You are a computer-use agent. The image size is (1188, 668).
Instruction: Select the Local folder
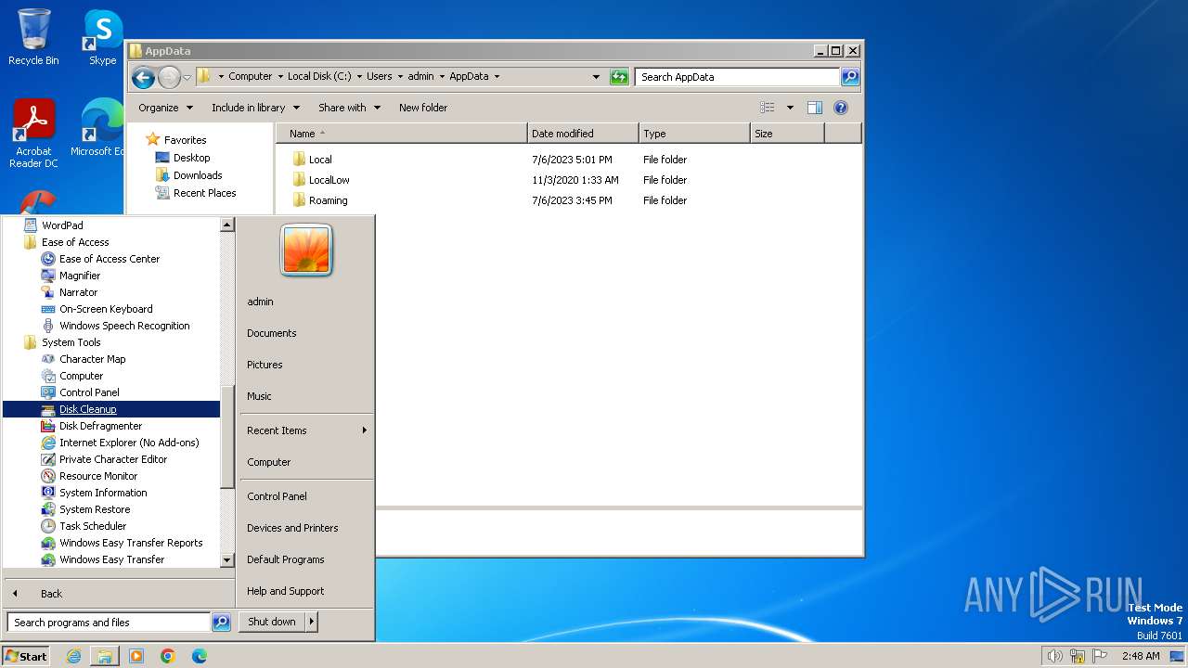[x=320, y=160]
